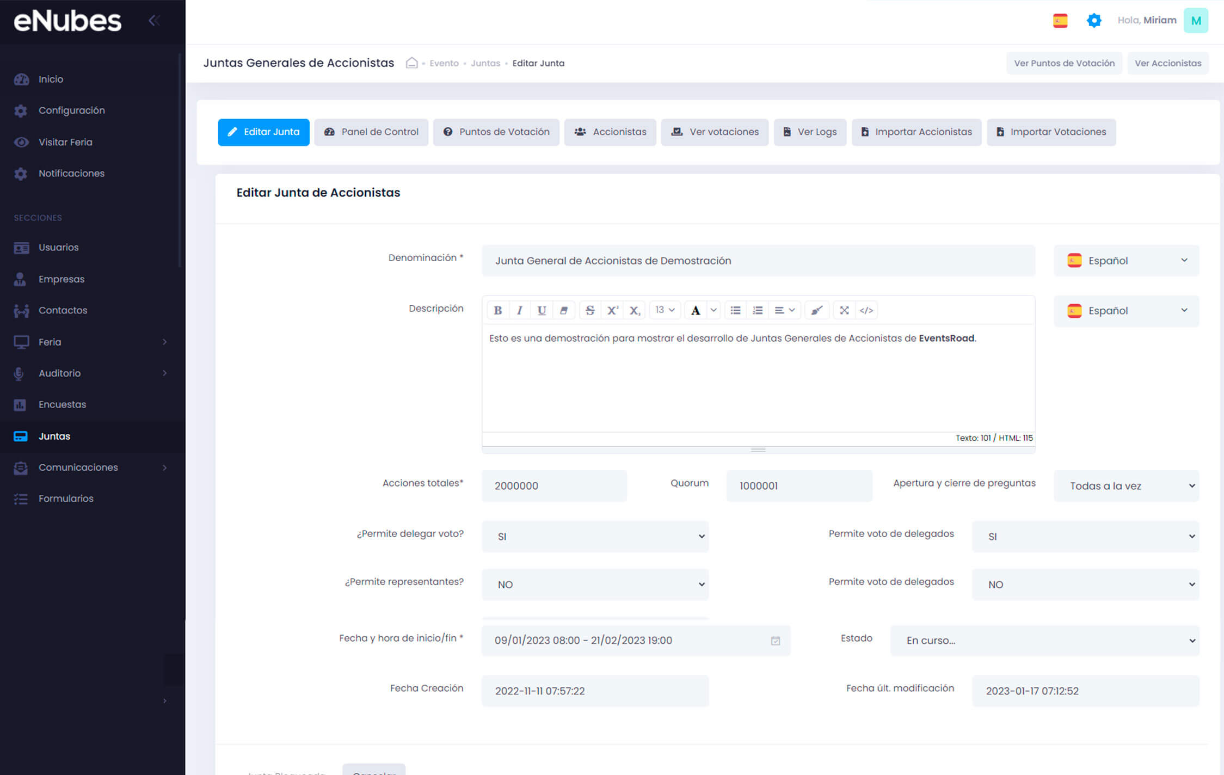1224x775 pixels.
Task: Click the Bold formatting icon
Action: point(497,310)
